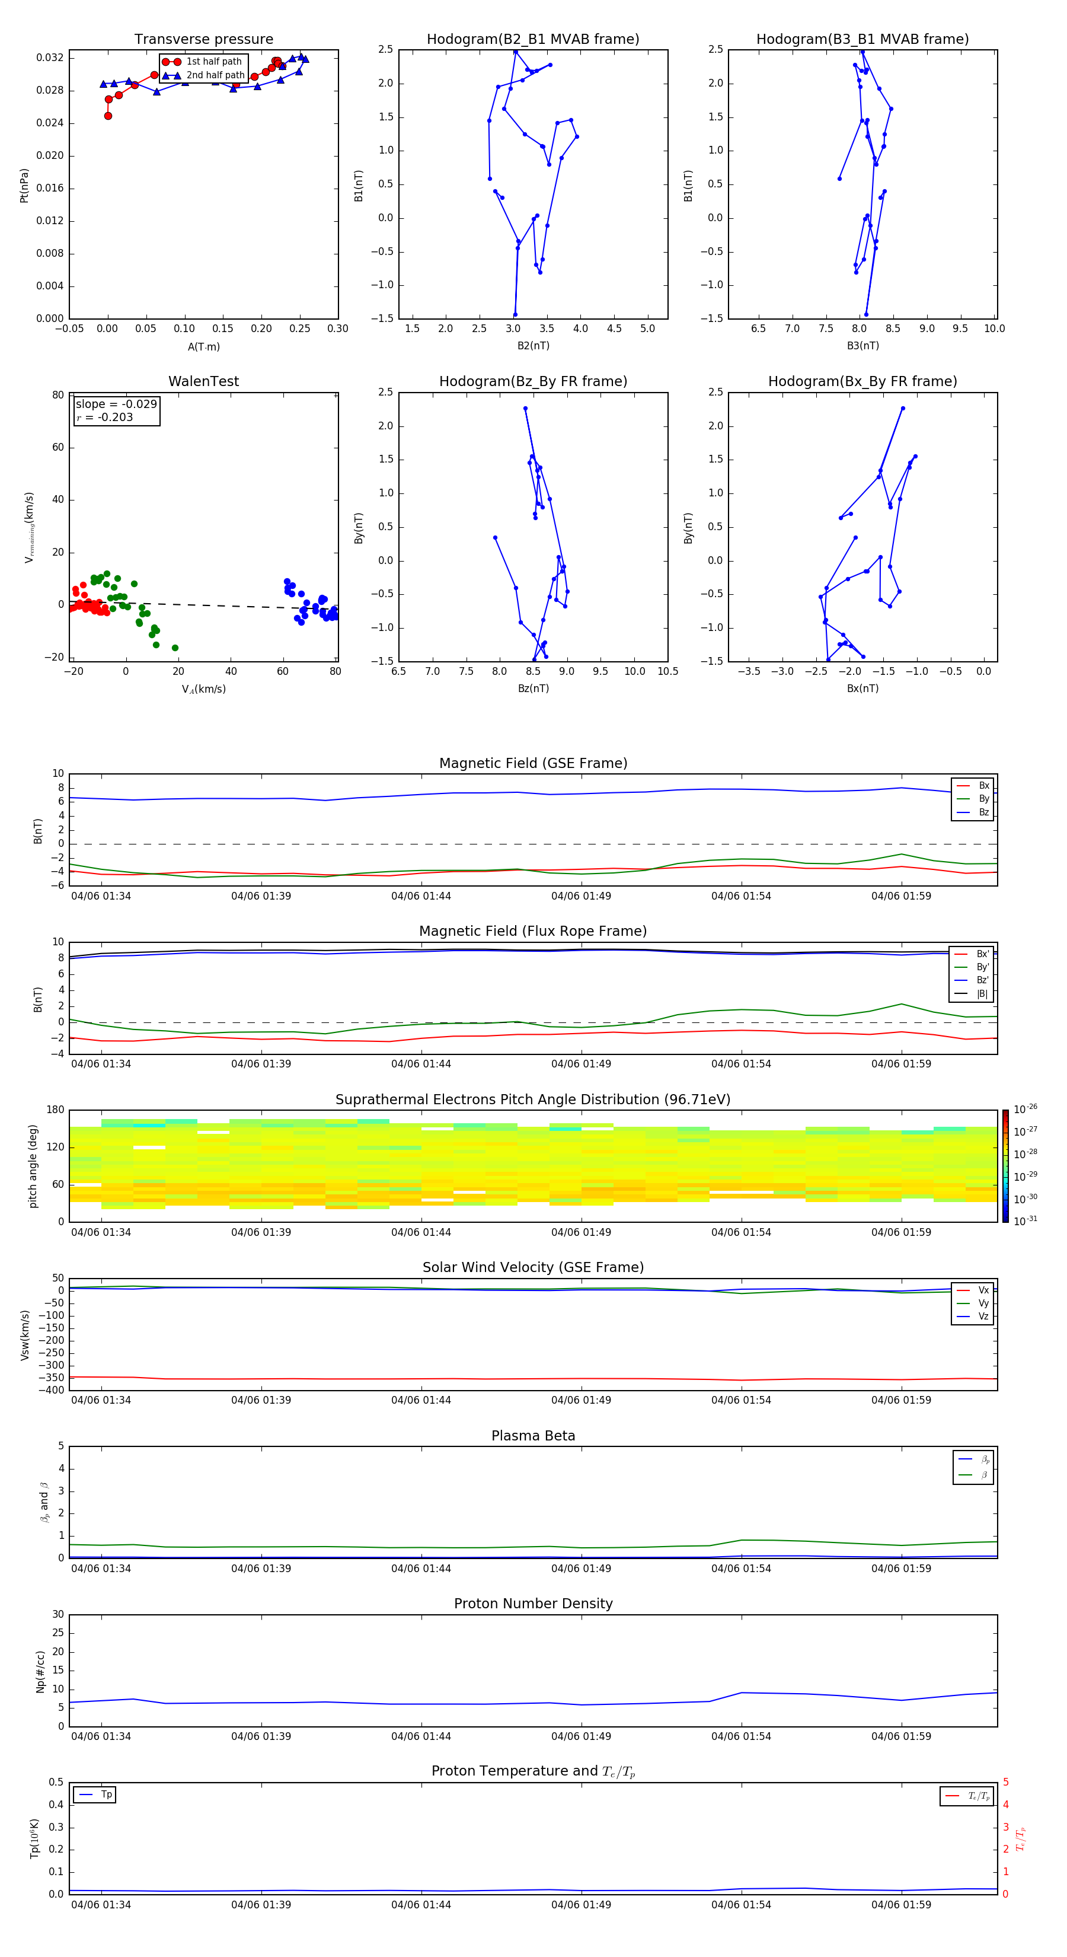Screen dimensions: 1067x1957
Task: Click the 'V_A(km/s)' Walen test axis label
Action: 203,689
